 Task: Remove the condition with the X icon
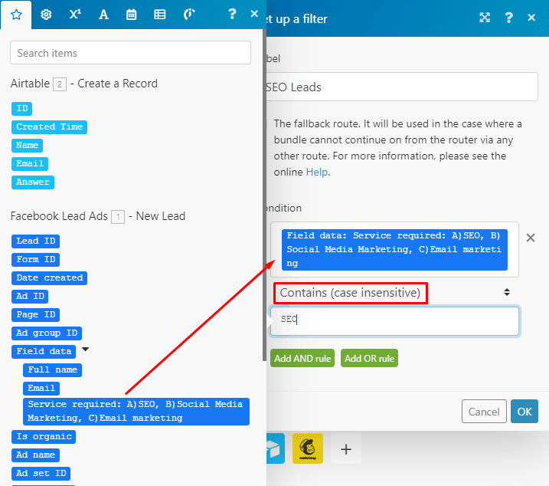click(530, 238)
